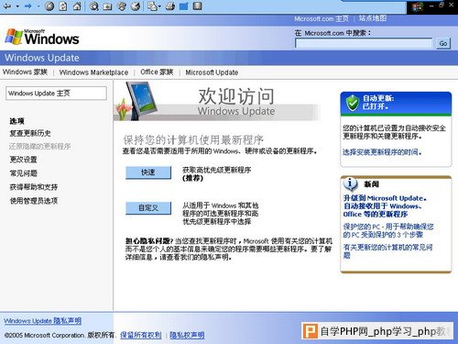Image resolution: width=458 pixels, height=344 pixels.
Task: Click the 获取高优先级更新程序 description text
Action: pos(217,170)
